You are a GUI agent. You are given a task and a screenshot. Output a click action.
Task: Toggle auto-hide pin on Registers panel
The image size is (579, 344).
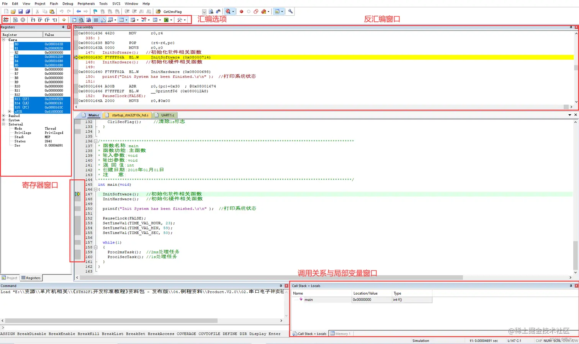point(64,27)
